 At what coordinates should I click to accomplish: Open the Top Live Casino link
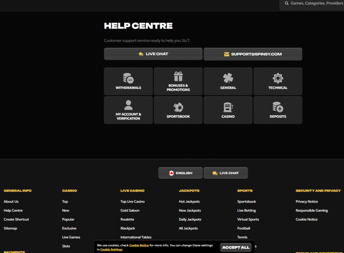[x=133, y=201]
